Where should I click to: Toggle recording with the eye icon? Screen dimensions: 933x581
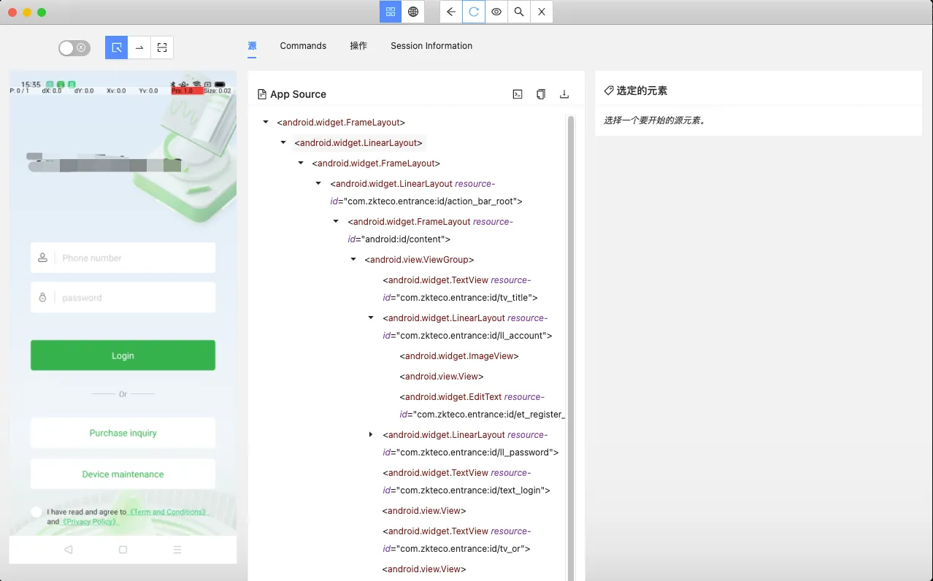point(496,12)
